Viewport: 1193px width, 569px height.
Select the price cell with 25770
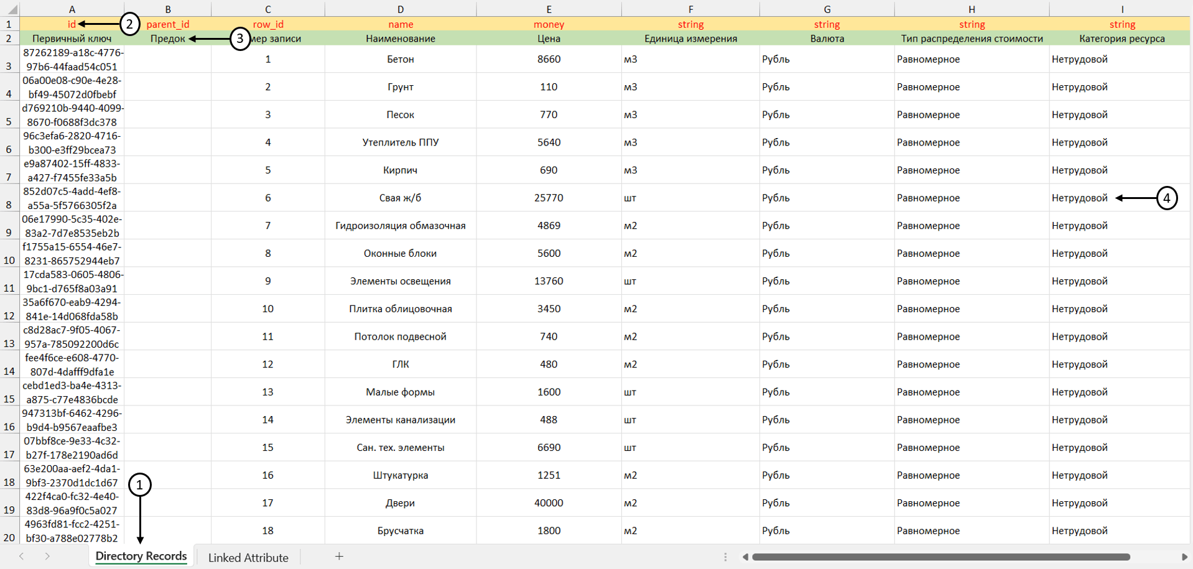tap(548, 198)
